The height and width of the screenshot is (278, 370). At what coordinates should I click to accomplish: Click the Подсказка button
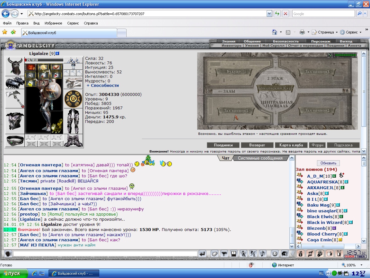click(x=343, y=145)
